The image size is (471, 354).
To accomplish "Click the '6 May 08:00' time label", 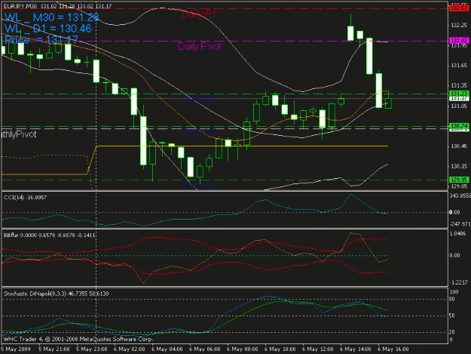I will tap(243, 349).
